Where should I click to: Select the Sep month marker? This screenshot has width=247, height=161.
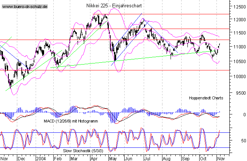pos(186,158)
